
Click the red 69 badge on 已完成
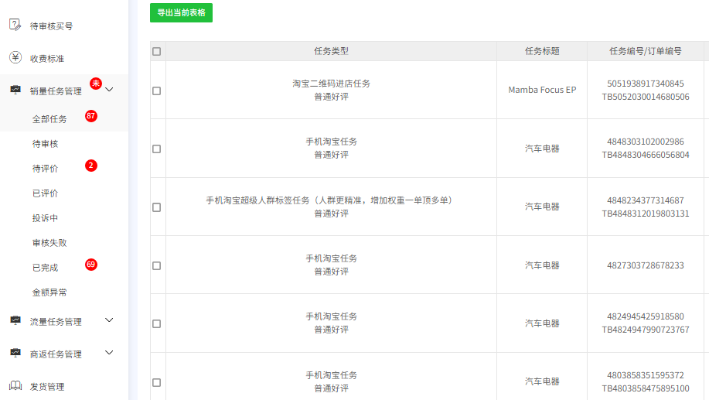click(91, 265)
